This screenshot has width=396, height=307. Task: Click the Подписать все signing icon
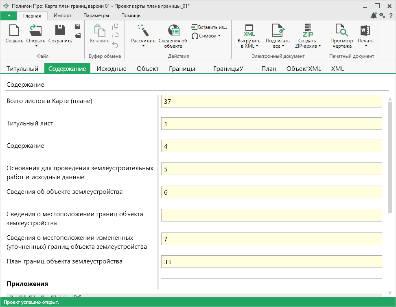278,31
